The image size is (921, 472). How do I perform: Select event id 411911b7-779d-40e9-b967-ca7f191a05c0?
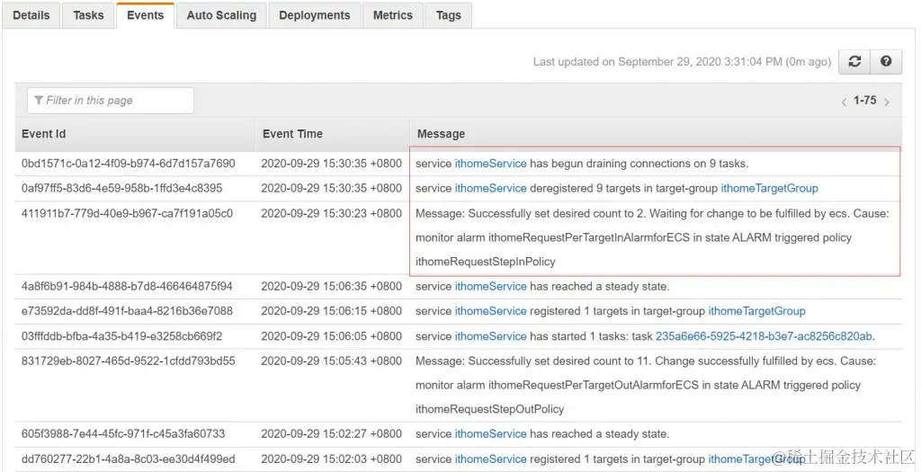pyautogui.click(x=127, y=214)
